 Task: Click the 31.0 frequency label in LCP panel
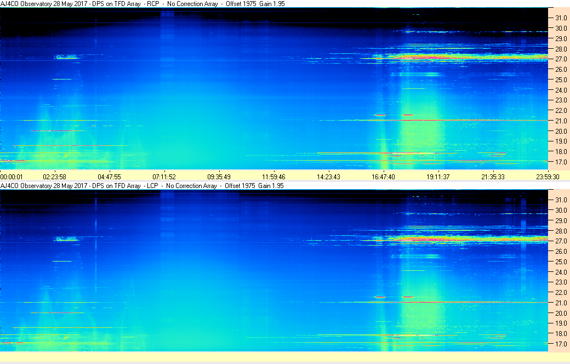pyautogui.click(x=561, y=200)
